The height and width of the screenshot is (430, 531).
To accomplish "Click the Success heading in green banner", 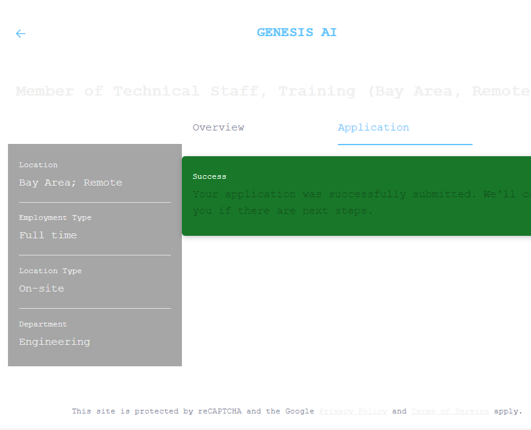I will [209, 176].
